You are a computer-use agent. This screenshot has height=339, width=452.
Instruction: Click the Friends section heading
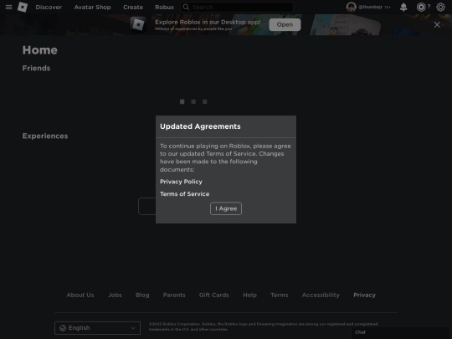click(36, 68)
